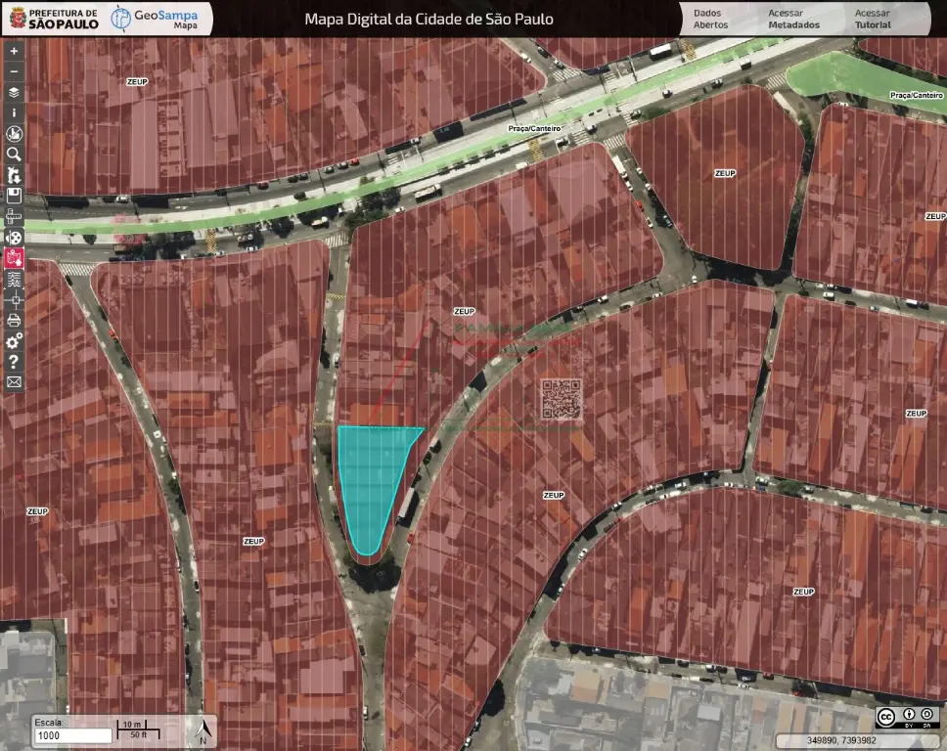Activate the measurement ruler tool
The image size is (947, 751).
point(14,216)
